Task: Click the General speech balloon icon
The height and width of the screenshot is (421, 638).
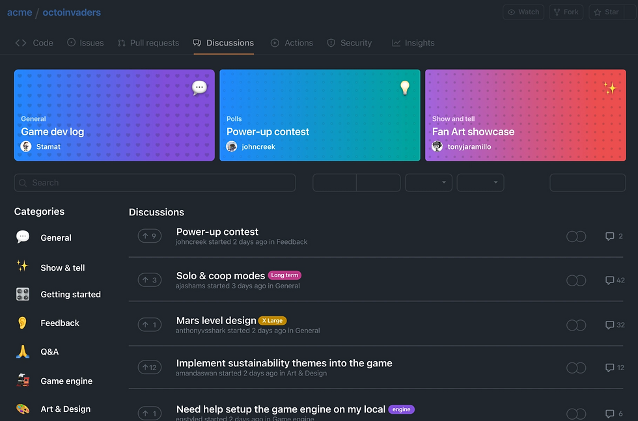Action: [x=23, y=237]
